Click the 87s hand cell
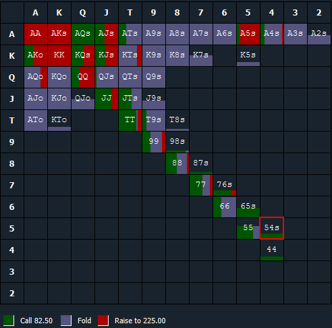The height and width of the screenshot is (328, 332). (x=201, y=163)
